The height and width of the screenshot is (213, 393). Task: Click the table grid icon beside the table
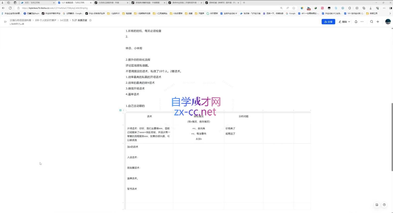pyautogui.click(x=120, y=110)
